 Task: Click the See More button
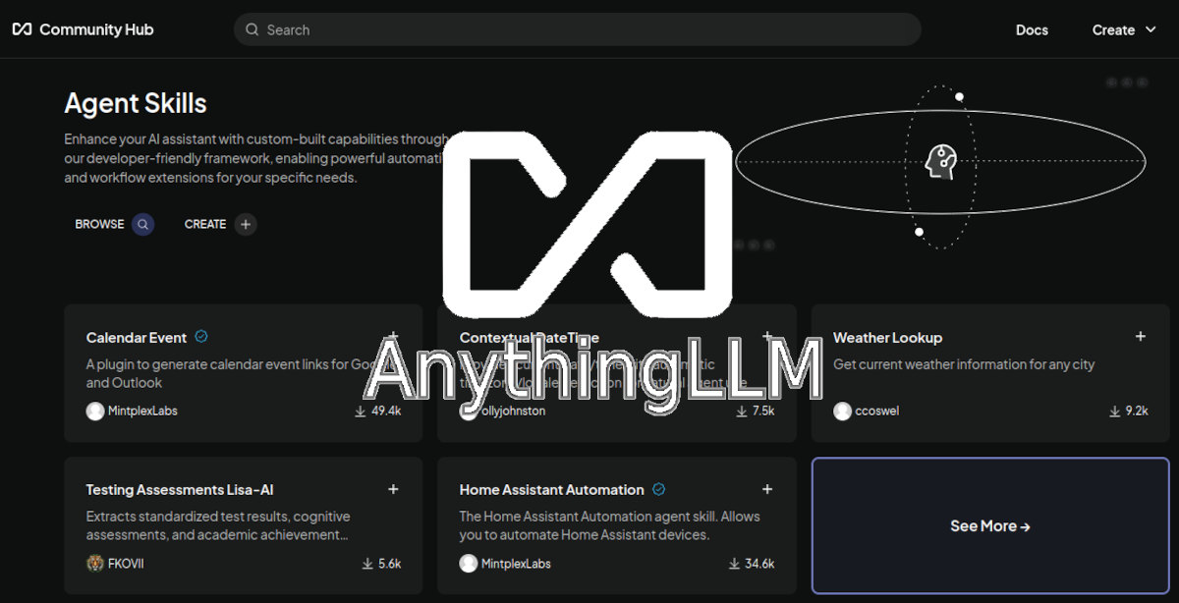[990, 525]
